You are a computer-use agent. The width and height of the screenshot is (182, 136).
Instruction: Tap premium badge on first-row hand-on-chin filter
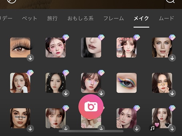pos(172,37)
